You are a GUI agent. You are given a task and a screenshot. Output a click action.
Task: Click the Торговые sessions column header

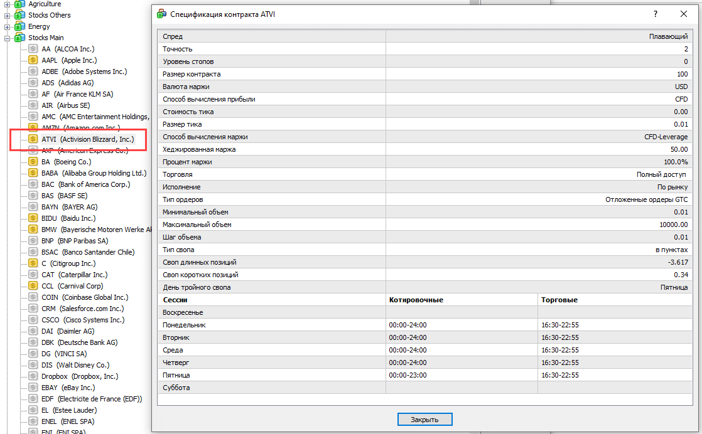[x=559, y=300]
